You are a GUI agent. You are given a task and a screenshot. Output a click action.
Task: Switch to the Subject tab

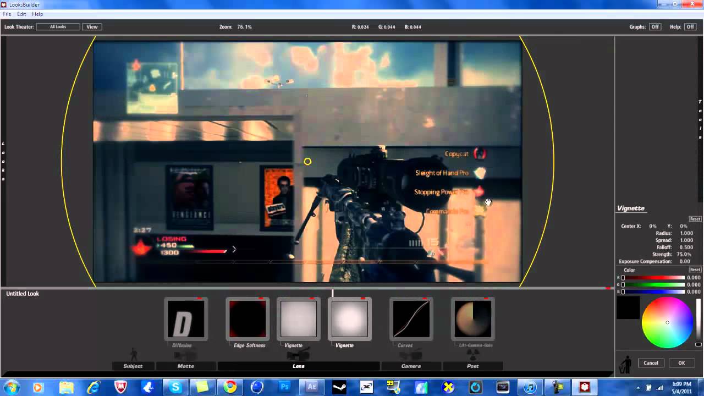pos(133,366)
